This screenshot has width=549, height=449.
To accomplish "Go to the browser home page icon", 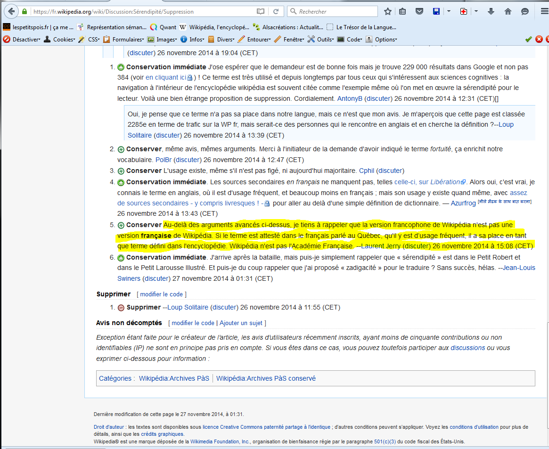I will coord(508,11).
